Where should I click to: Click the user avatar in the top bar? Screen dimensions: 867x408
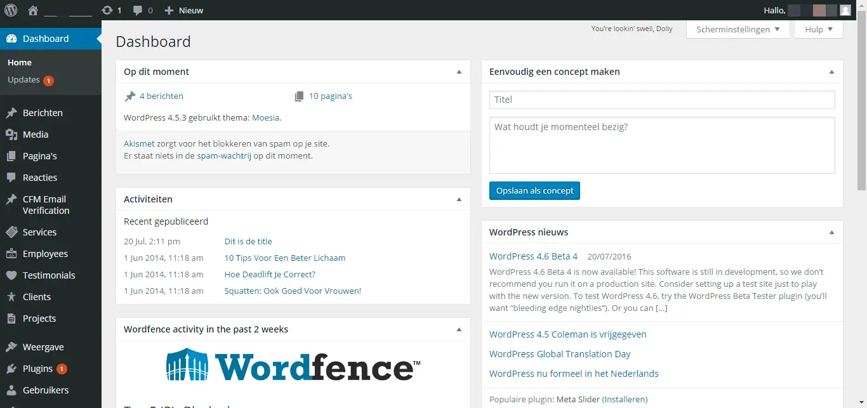pyautogui.click(x=845, y=10)
